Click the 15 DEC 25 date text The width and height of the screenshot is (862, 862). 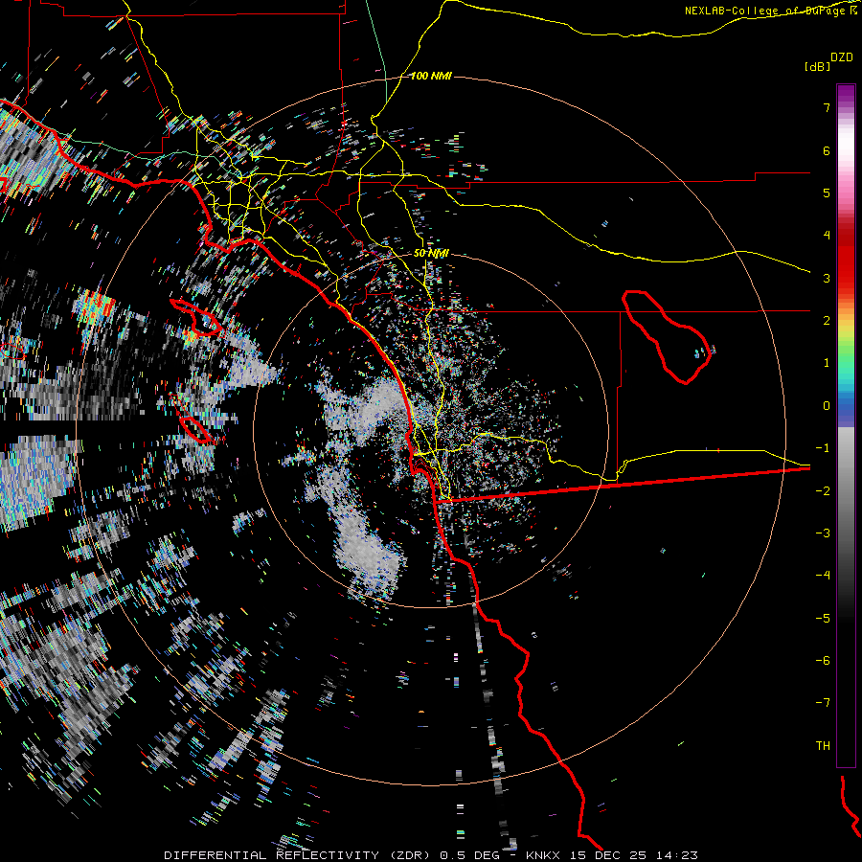(610, 855)
